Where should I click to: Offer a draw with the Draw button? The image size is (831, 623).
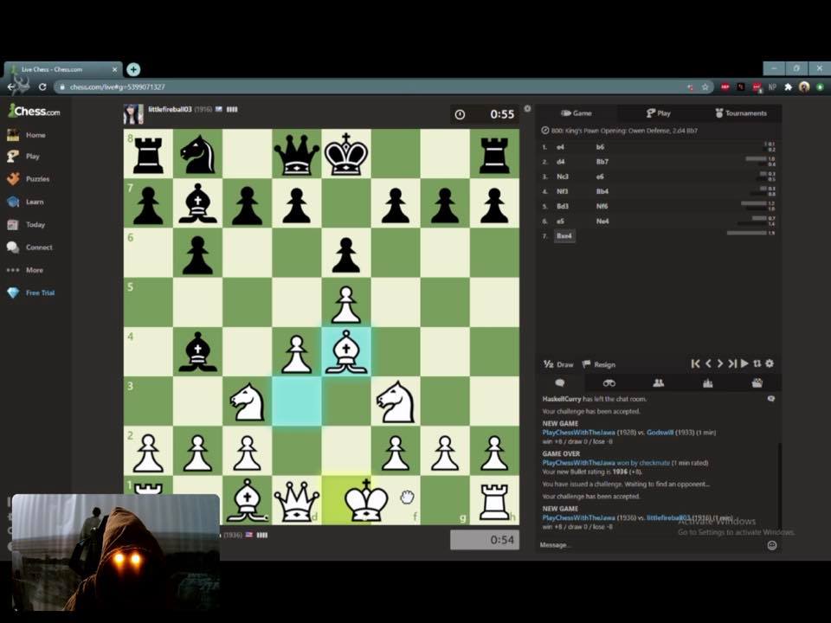click(x=558, y=364)
